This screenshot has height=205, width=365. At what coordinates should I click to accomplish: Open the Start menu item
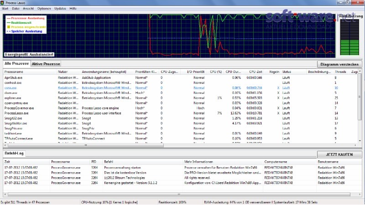pyautogui.click(x=5, y=8)
